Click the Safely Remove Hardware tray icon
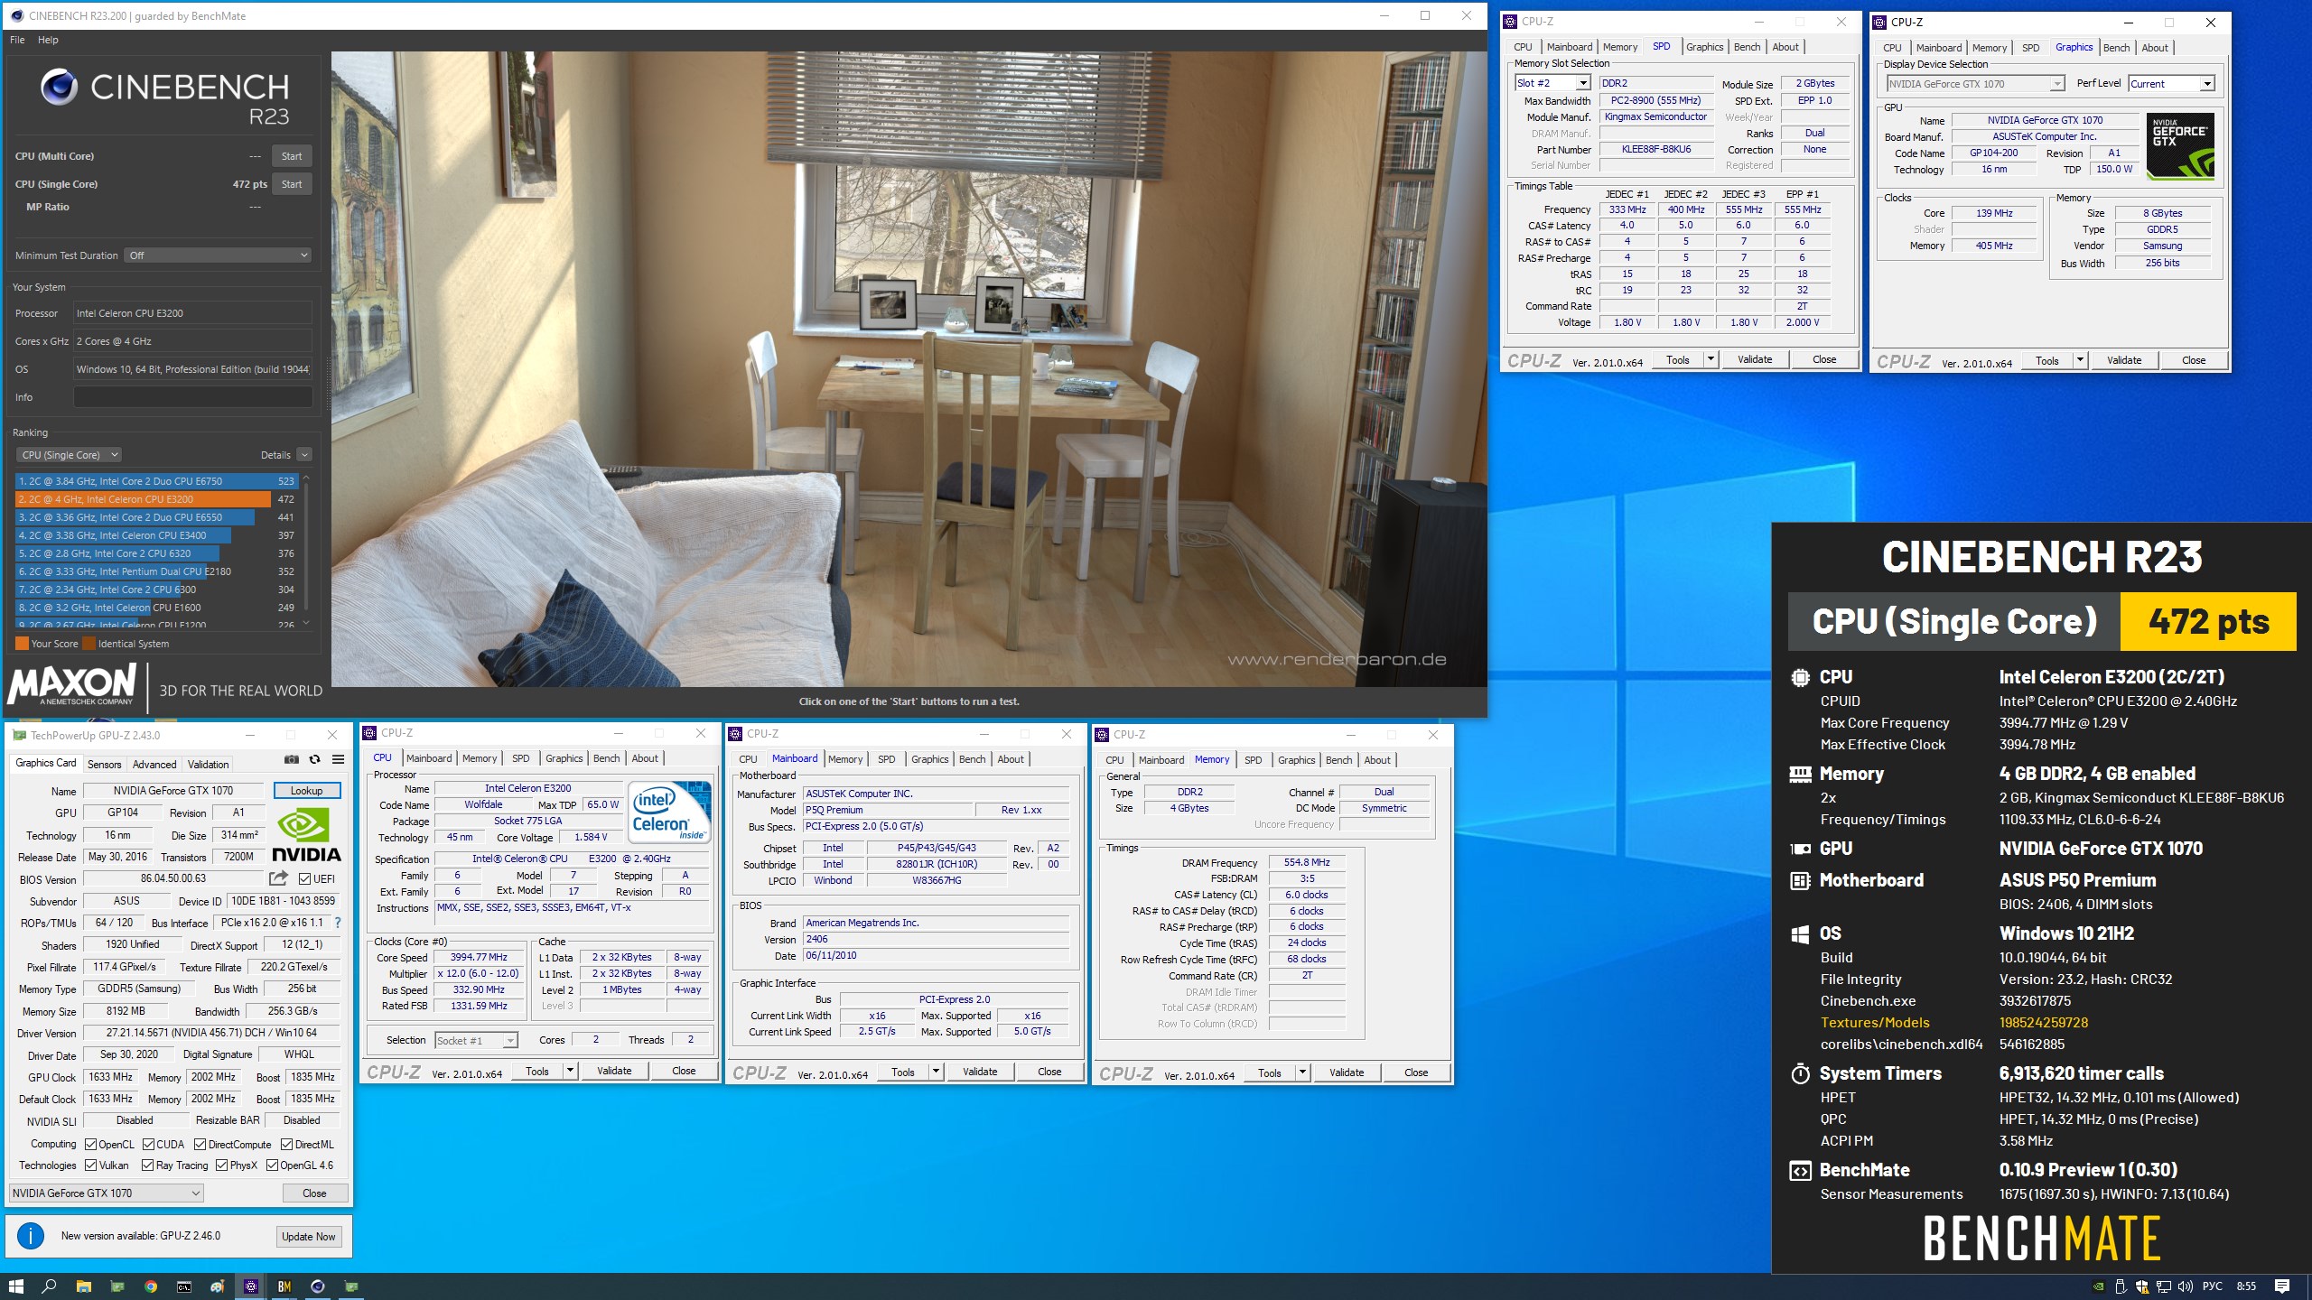 2121,1286
